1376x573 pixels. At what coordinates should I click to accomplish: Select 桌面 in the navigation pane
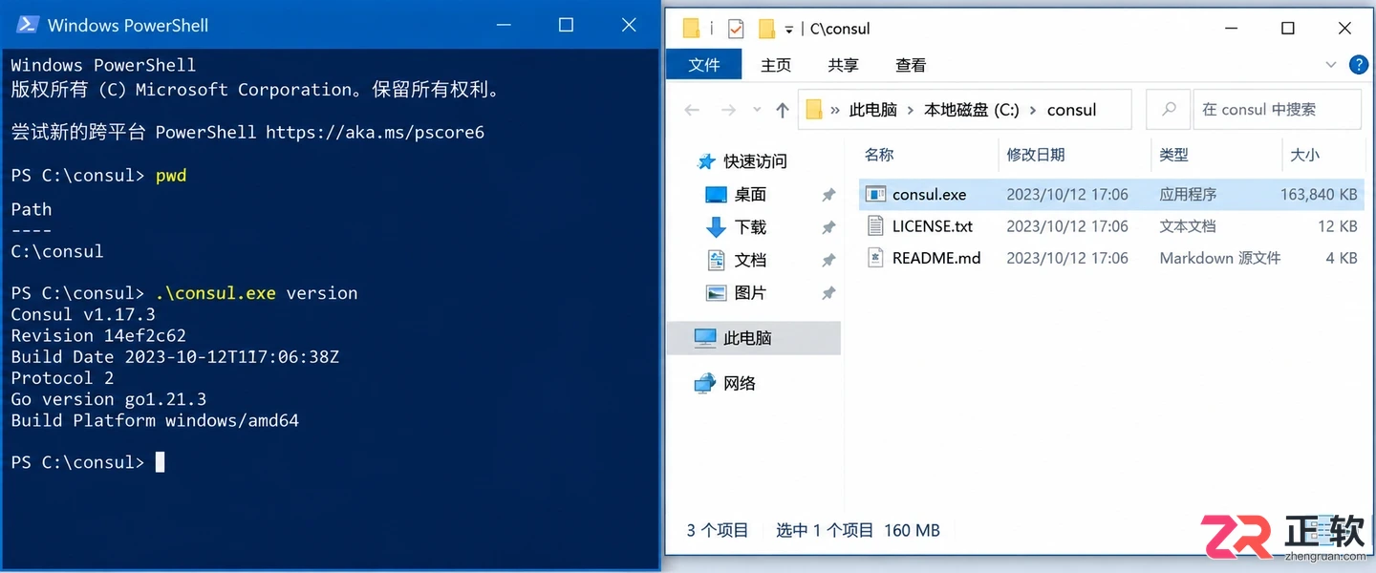pos(750,195)
